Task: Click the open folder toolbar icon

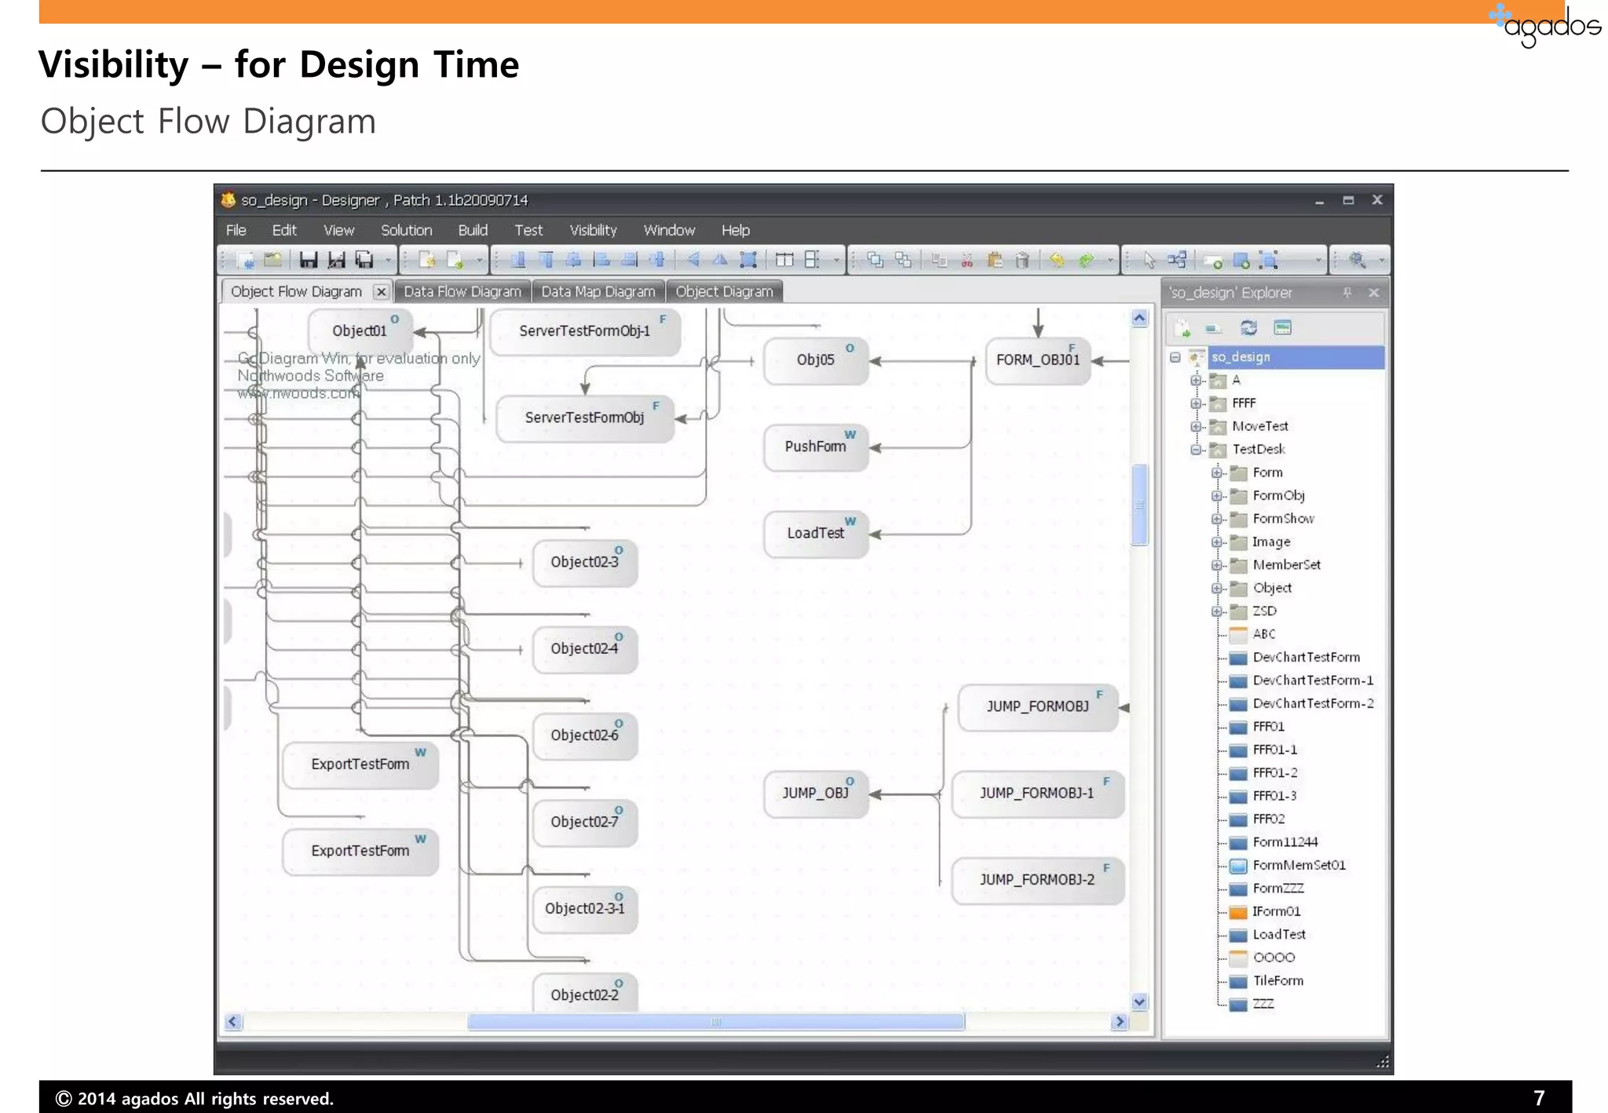Action: point(272,259)
